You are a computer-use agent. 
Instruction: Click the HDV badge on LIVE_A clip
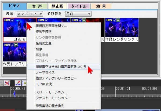coord(7,20)
